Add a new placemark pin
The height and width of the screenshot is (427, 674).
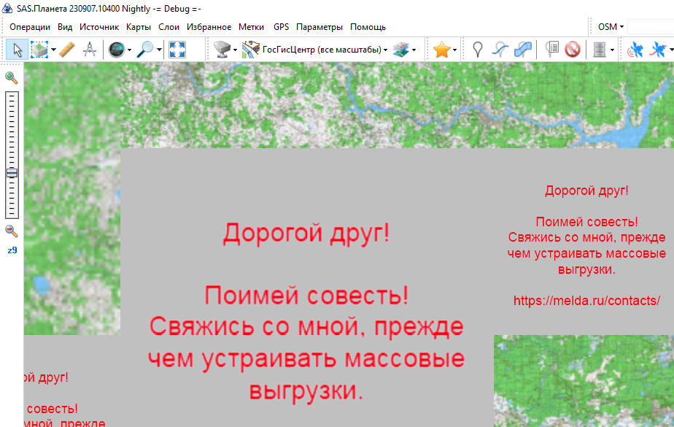[478, 50]
